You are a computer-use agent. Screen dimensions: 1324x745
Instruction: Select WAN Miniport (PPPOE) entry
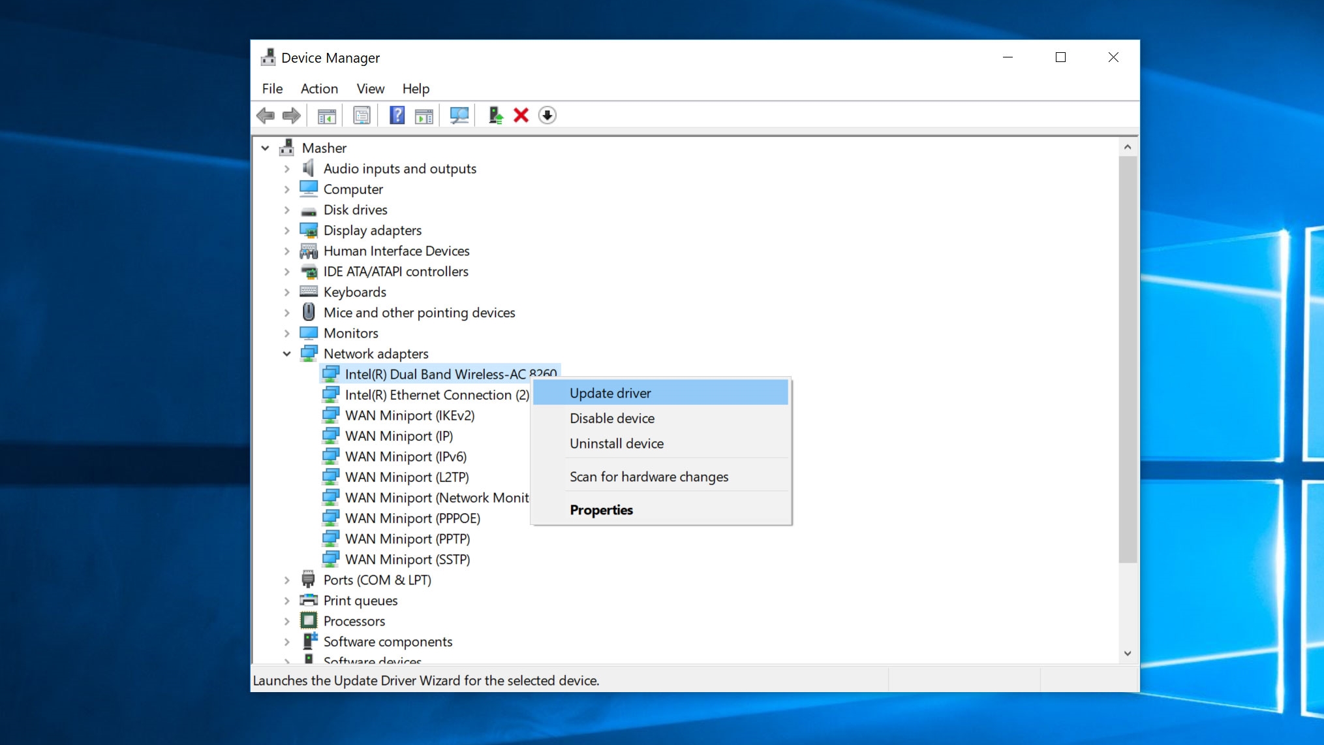pyautogui.click(x=412, y=518)
